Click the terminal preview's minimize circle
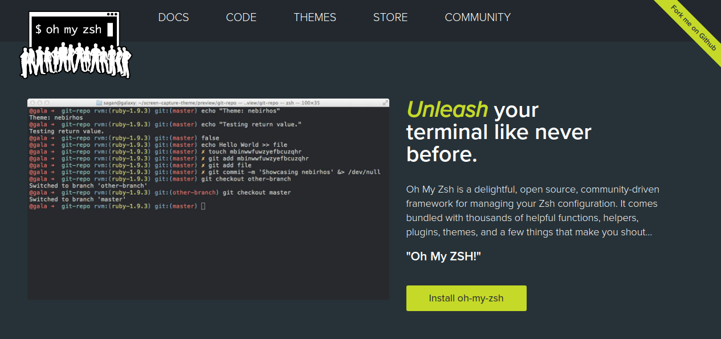 point(39,103)
